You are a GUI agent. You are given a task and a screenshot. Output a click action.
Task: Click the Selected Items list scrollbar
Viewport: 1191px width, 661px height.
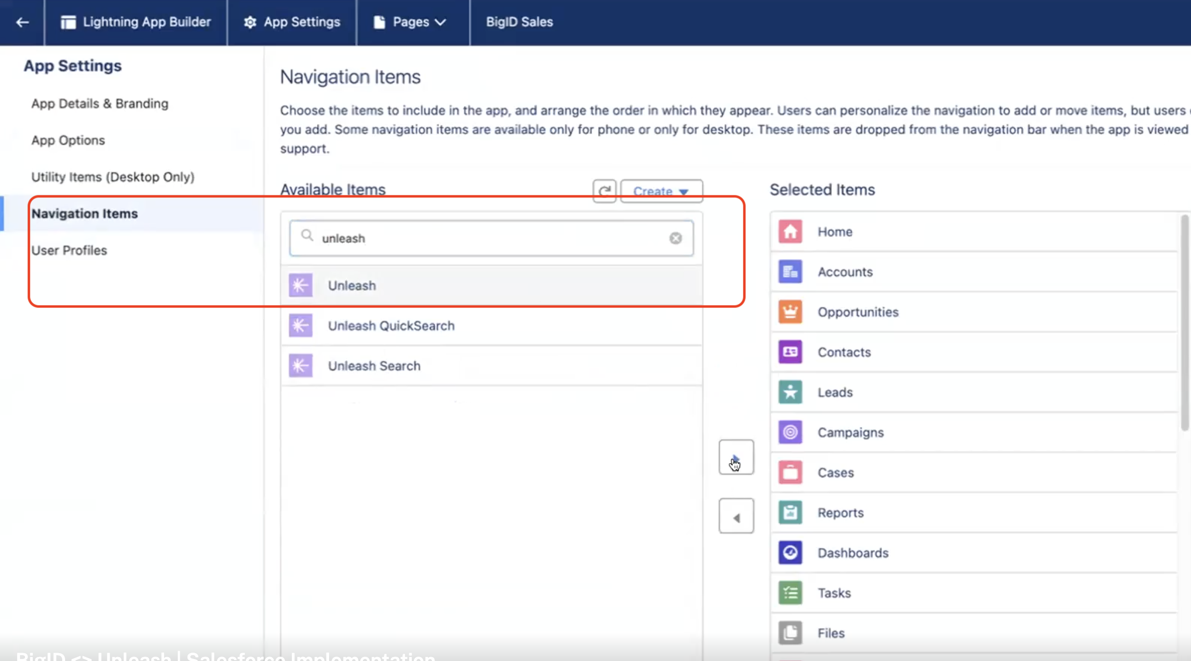pos(1184,323)
